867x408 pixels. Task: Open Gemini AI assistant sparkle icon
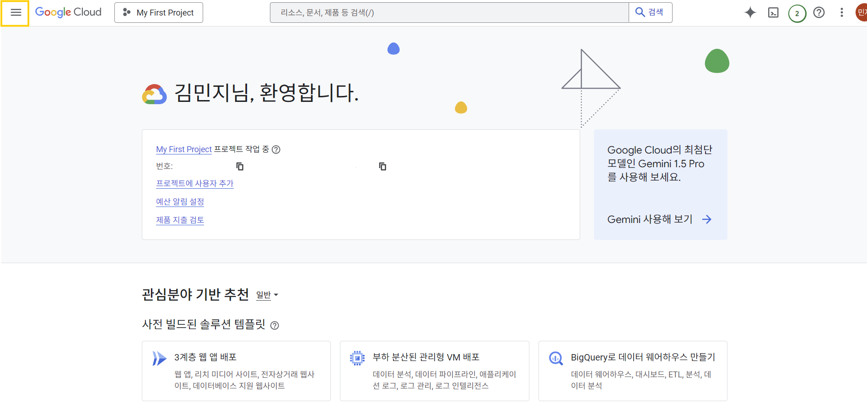(x=750, y=13)
